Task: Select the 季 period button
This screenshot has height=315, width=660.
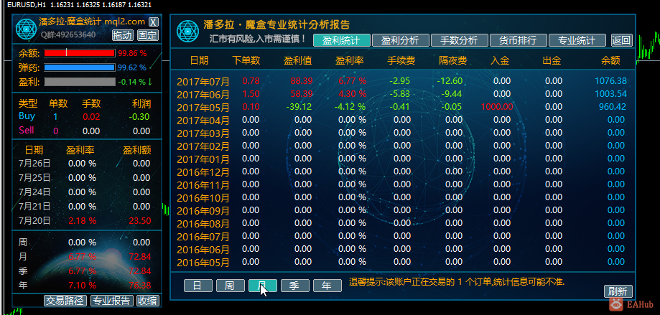Action: point(295,286)
